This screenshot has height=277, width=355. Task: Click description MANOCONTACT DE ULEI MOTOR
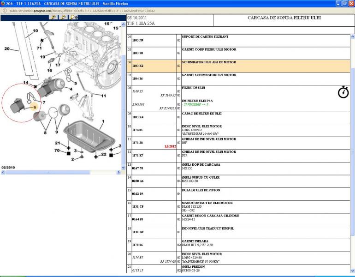click(x=207, y=203)
